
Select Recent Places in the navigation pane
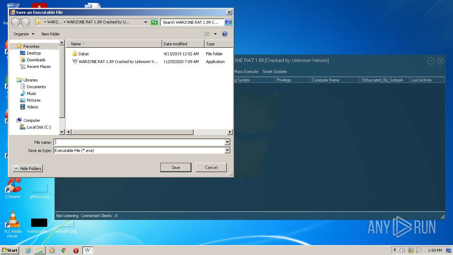[39, 67]
